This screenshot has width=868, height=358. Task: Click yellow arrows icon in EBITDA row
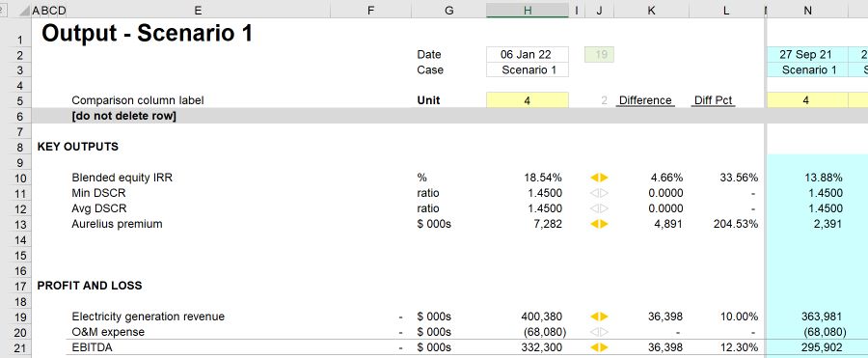pyautogui.click(x=599, y=348)
